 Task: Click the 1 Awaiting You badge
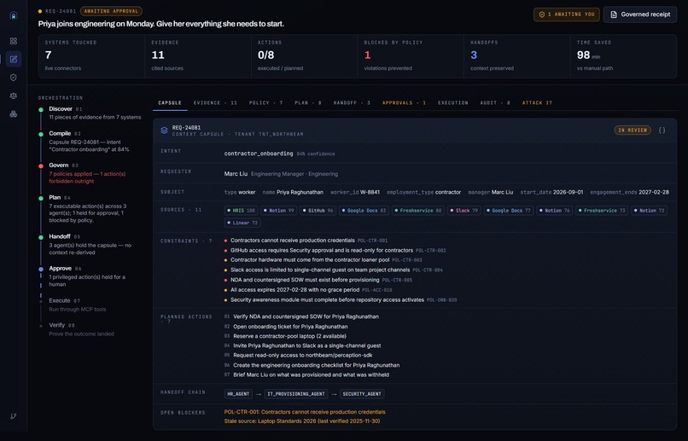point(567,15)
